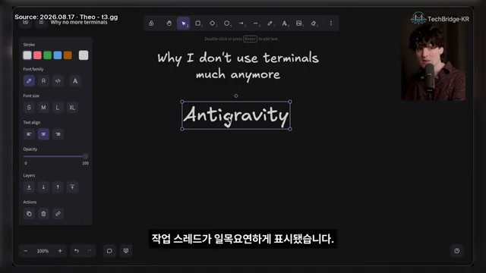Pick the red stroke color

(x=37, y=55)
